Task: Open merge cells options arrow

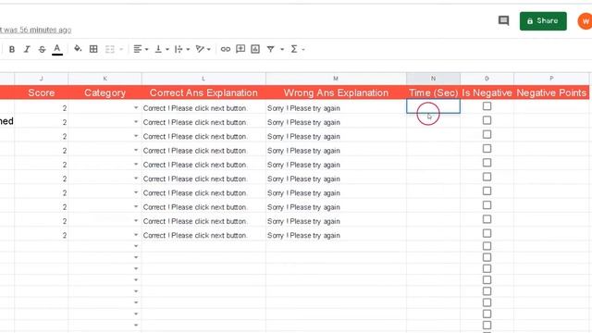Action: click(x=121, y=49)
